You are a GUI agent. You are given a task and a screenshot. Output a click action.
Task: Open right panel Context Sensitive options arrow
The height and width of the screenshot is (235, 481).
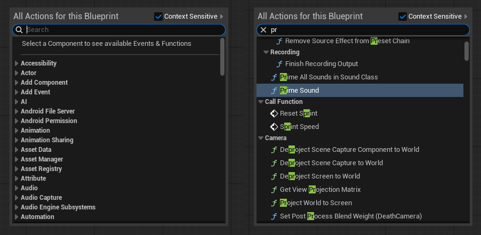pos(466,17)
